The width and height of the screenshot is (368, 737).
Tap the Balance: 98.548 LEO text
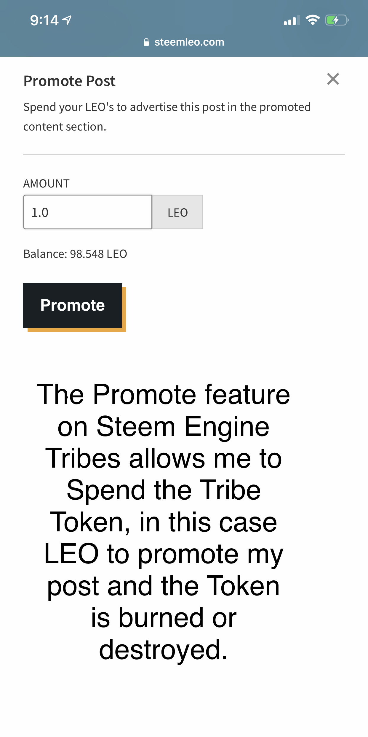coord(75,254)
